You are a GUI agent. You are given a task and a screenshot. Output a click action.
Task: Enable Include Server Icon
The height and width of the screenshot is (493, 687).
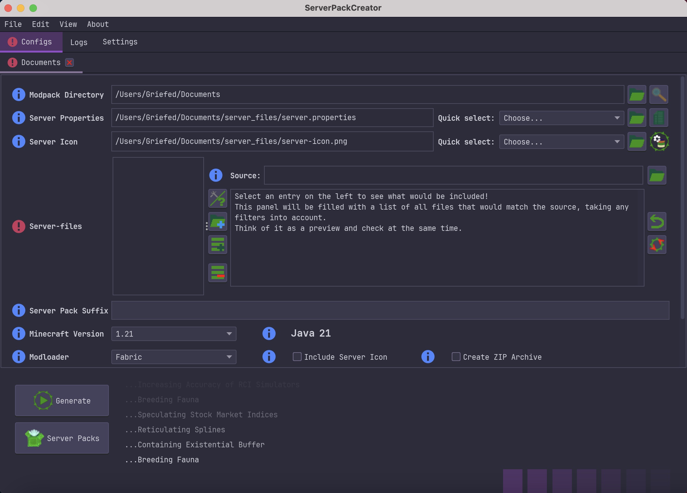point(297,357)
